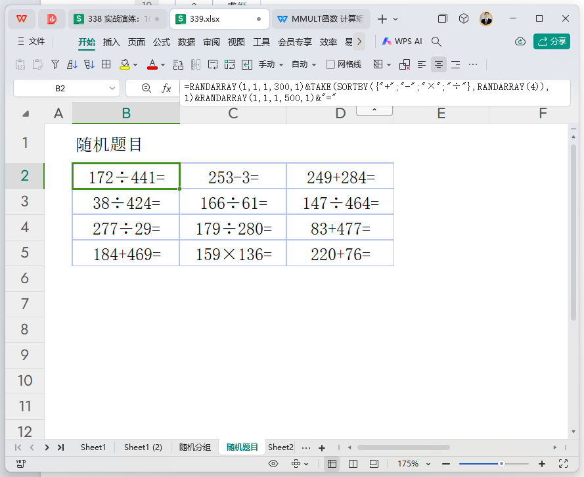The image size is (584, 477).
Task: Expand the table style dropdown arrow
Action: pos(389,65)
